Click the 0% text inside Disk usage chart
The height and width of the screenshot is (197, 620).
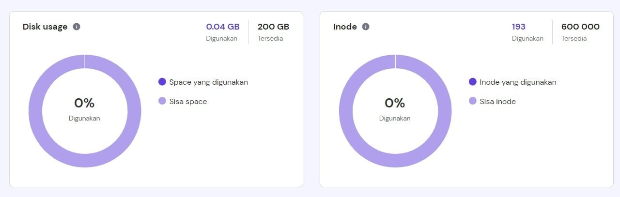[84, 103]
